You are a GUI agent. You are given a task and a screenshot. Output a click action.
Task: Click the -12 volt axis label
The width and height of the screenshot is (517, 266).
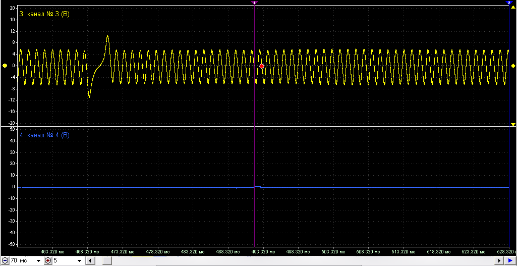pos(12,100)
